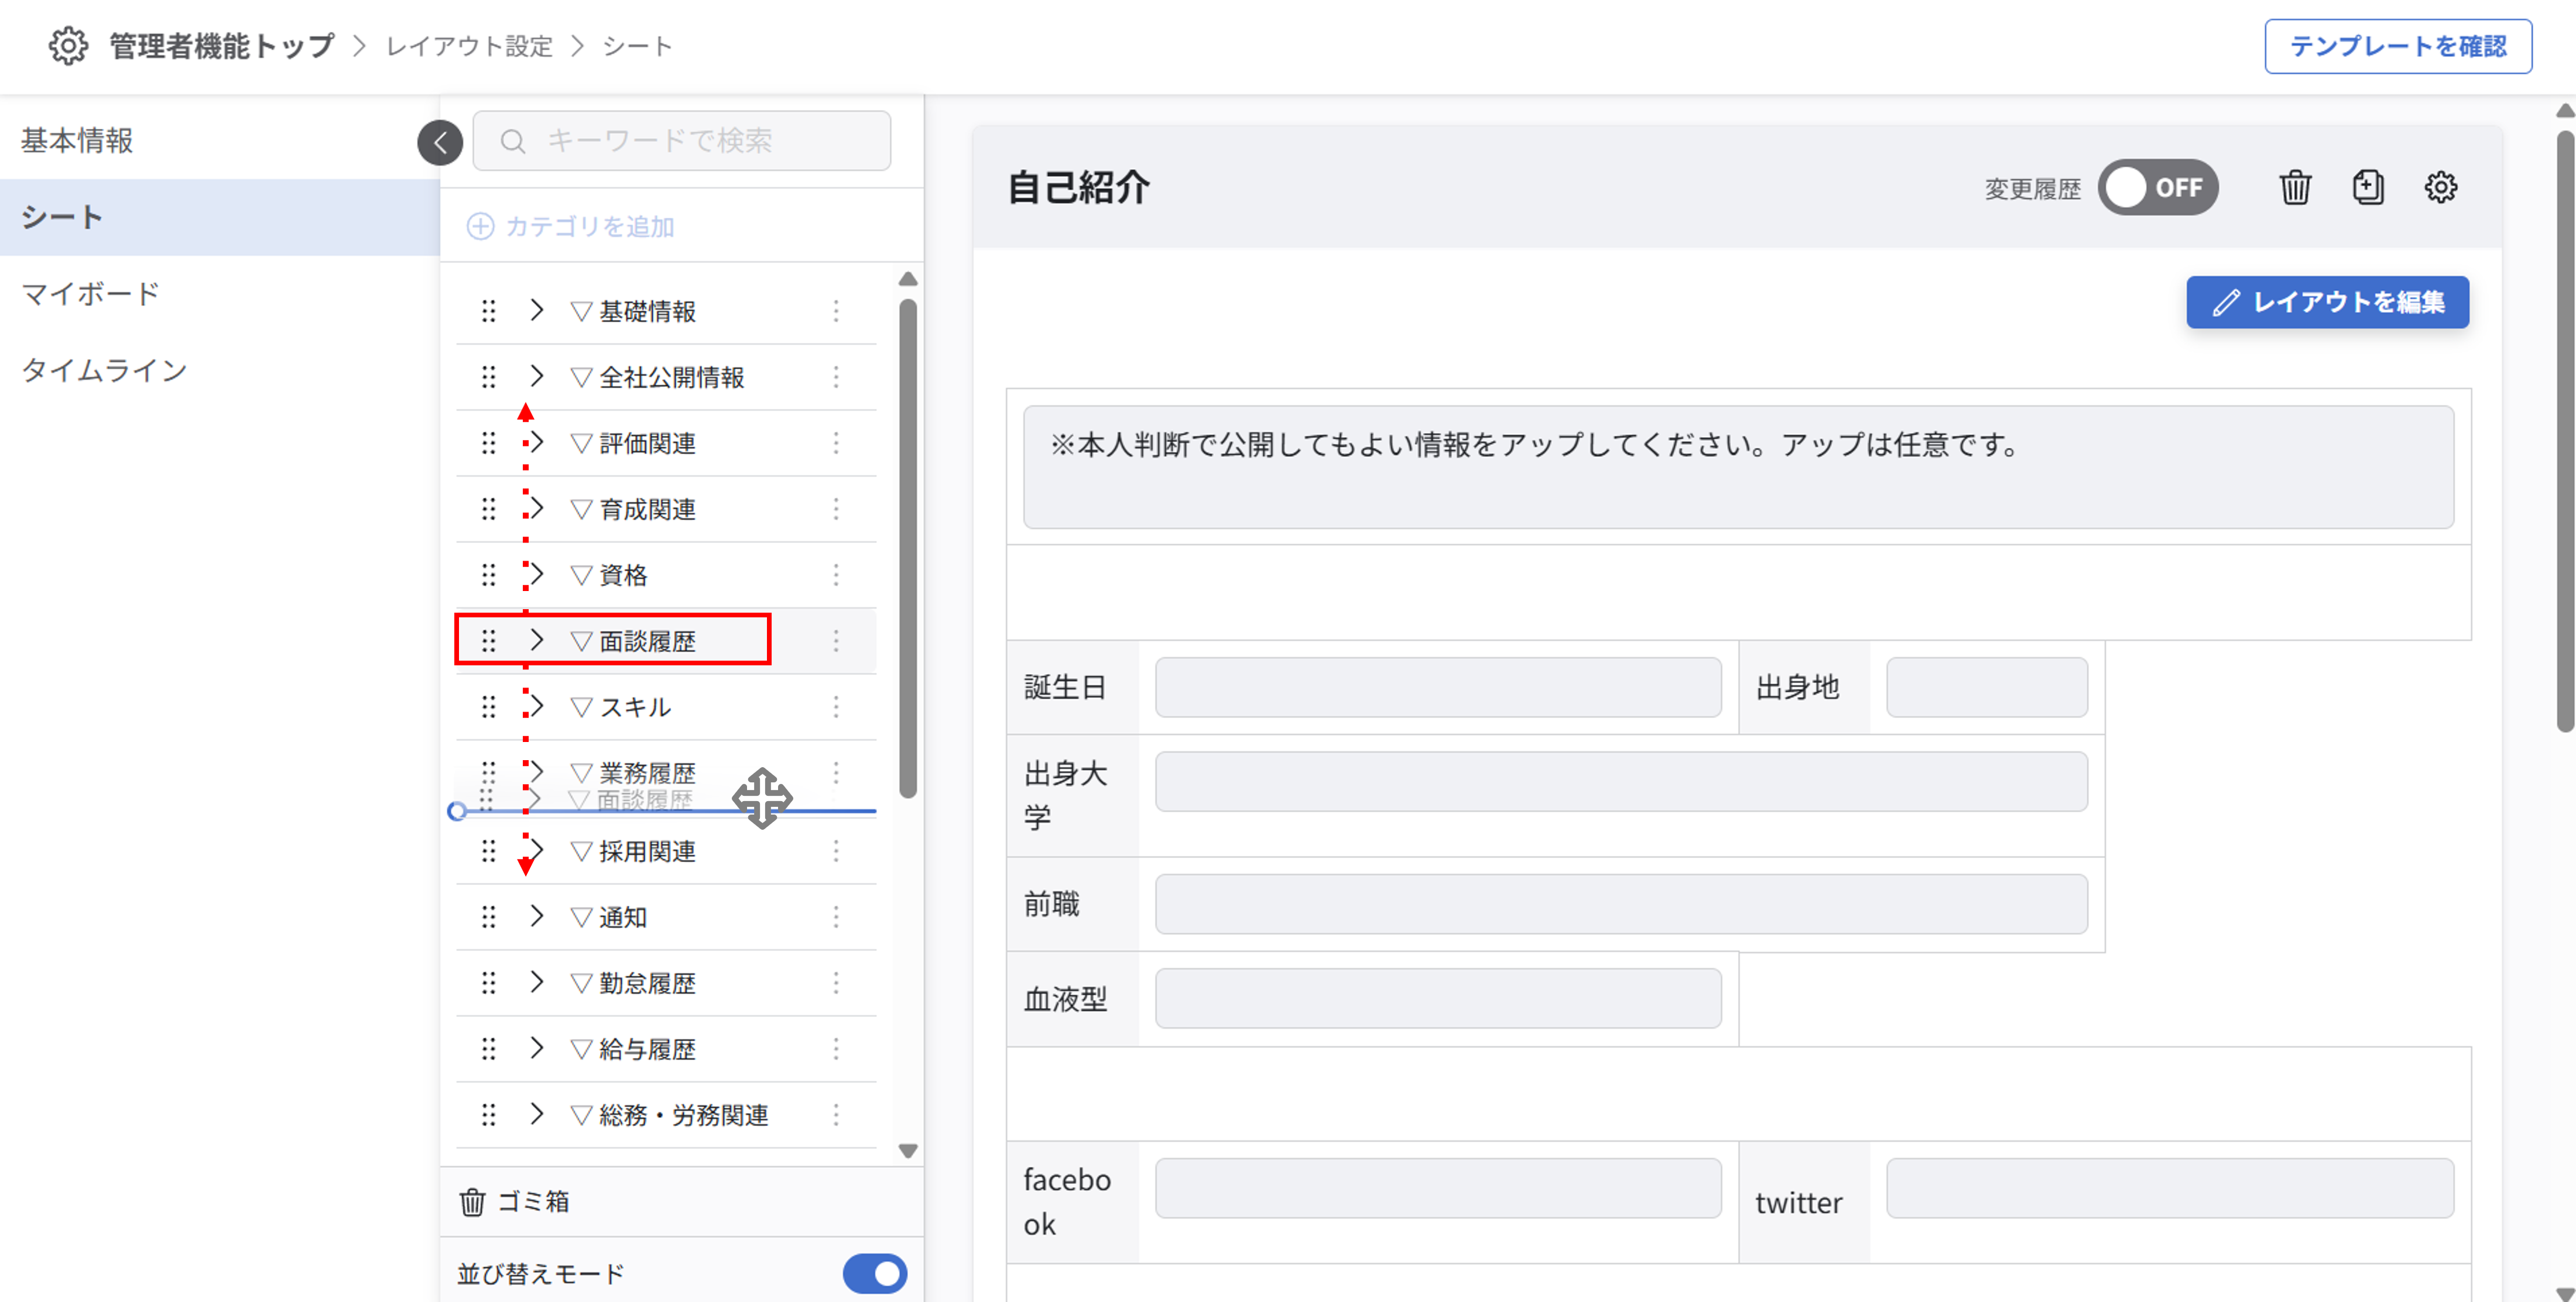The width and height of the screenshot is (2576, 1302).
Task: Grab the drag handle of スキル
Action: pos(488,706)
